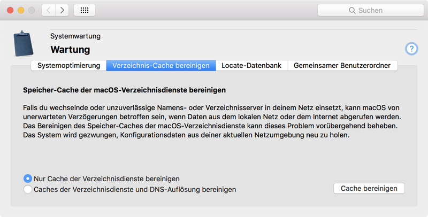Switch to the Systemoptimierung tab

(x=69, y=66)
